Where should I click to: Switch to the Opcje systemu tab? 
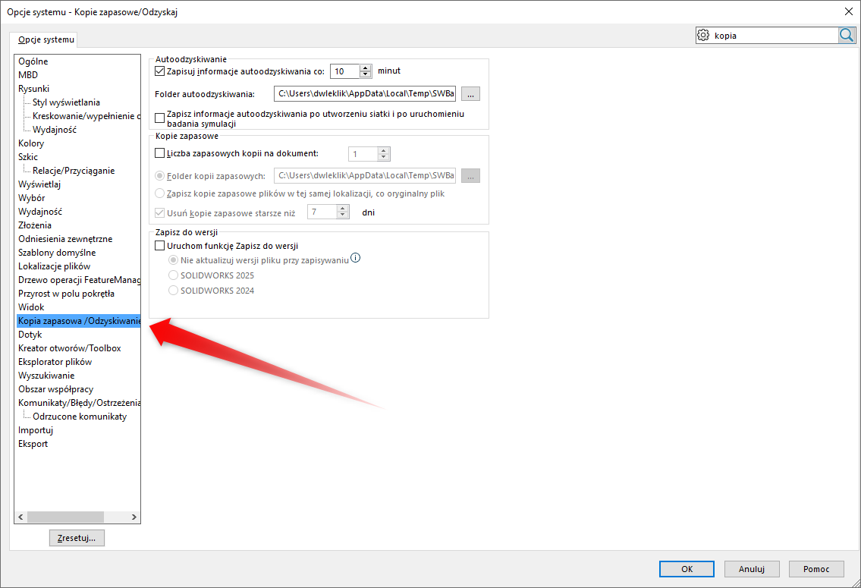point(46,39)
